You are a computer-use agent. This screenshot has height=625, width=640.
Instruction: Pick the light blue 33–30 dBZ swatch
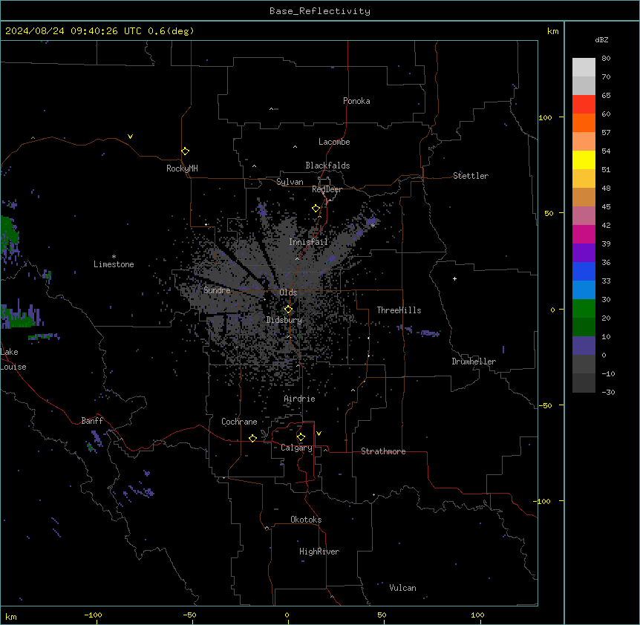pos(584,290)
